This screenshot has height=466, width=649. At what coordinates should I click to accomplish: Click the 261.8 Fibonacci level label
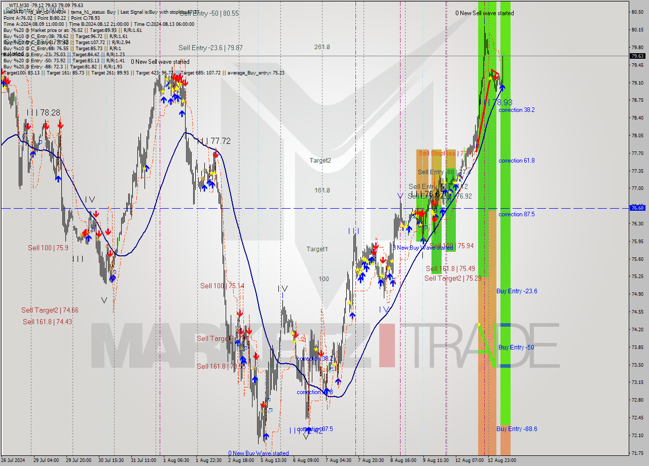coord(322,47)
